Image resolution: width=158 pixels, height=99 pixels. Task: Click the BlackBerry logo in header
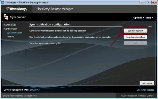click(x=17, y=9)
